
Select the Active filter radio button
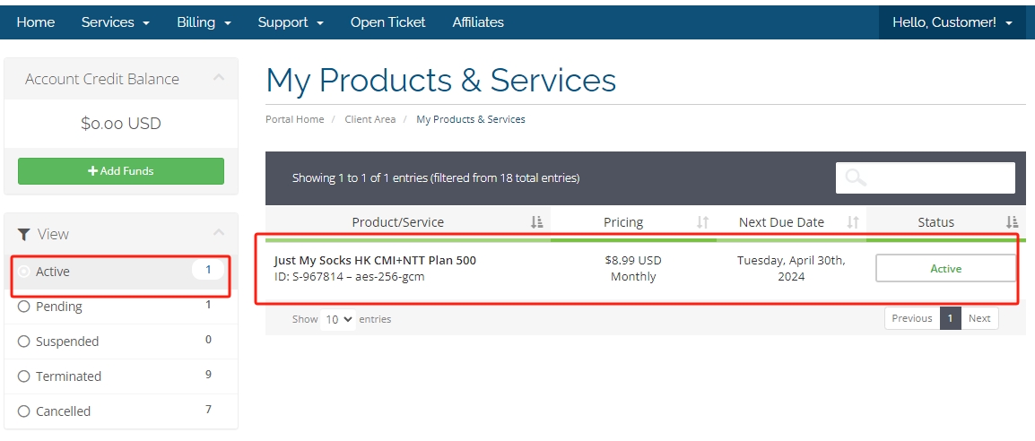point(23,271)
